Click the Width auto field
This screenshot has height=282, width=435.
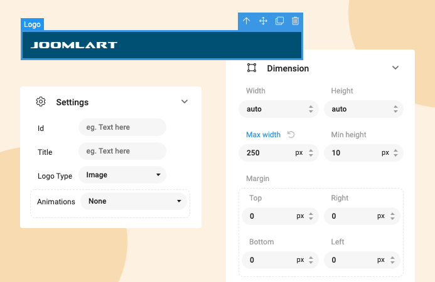tap(279, 109)
